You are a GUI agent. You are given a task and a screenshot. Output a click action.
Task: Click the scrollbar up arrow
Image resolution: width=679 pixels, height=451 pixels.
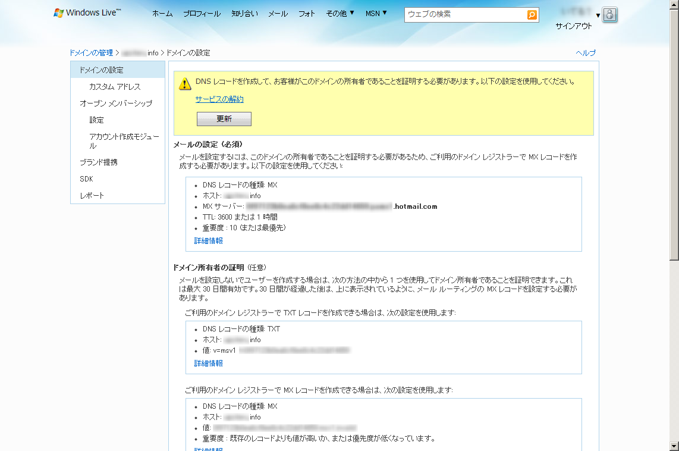(674, 4)
